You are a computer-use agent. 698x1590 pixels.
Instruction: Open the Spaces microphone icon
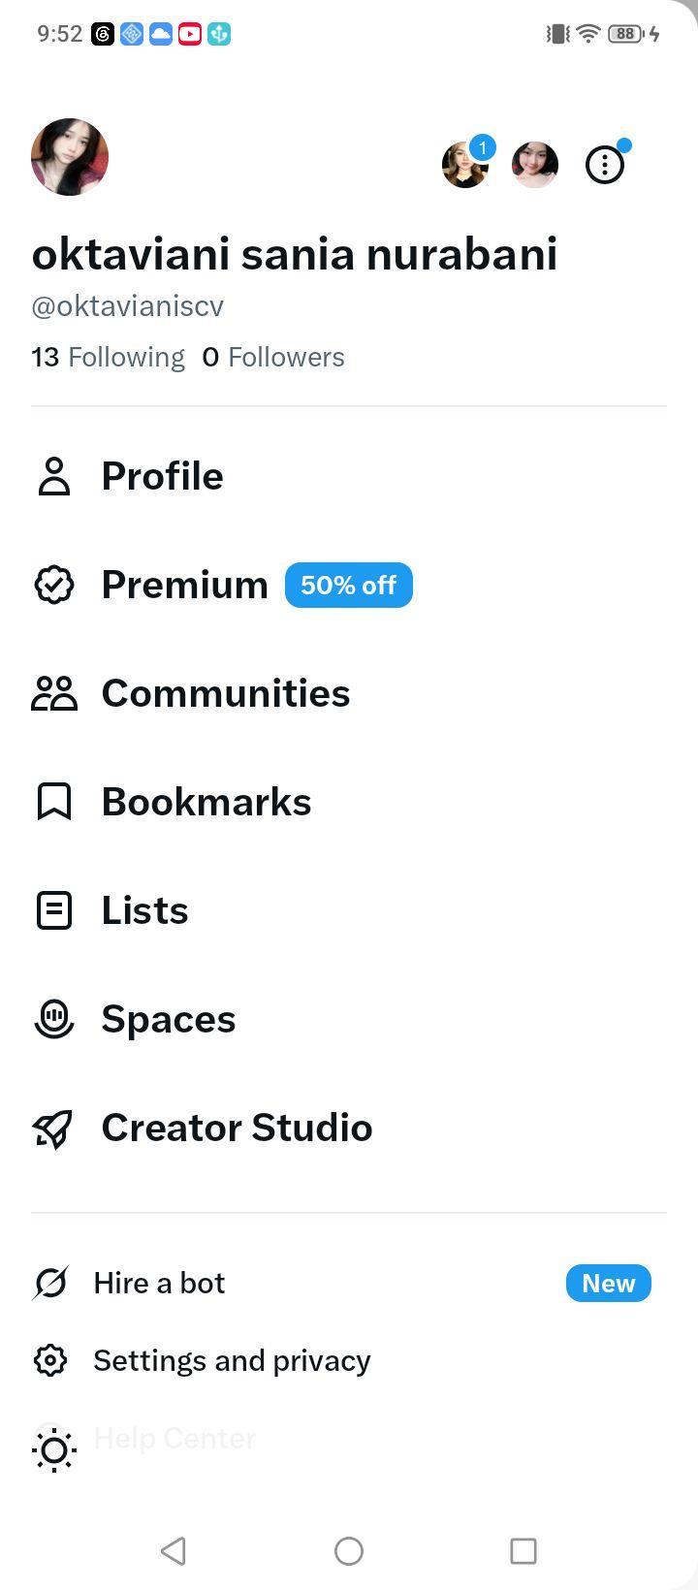pyautogui.click(x=54, y=1020)
